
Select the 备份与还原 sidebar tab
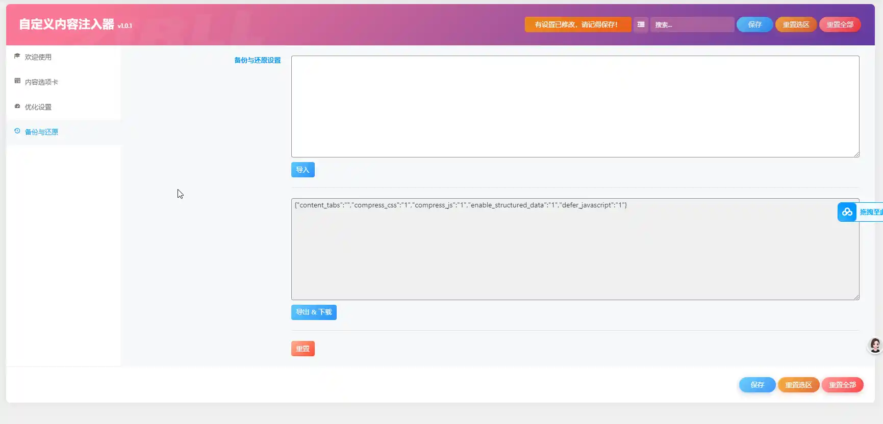click(41, 132)
